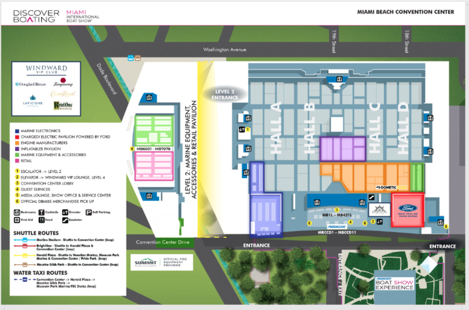The image size is (469, 310).
Task: Click the "MIAMI BEACH CONVENTION CENTER" title
Action: [x=405, y=12]
